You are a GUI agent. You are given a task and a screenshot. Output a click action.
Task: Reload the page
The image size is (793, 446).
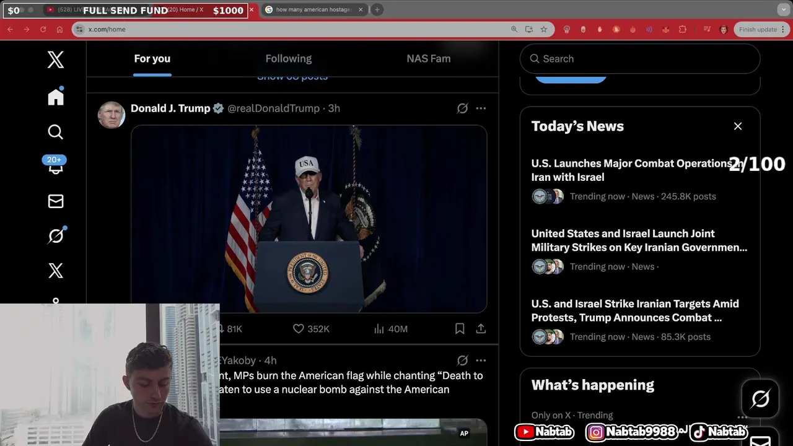coord(43,29)
